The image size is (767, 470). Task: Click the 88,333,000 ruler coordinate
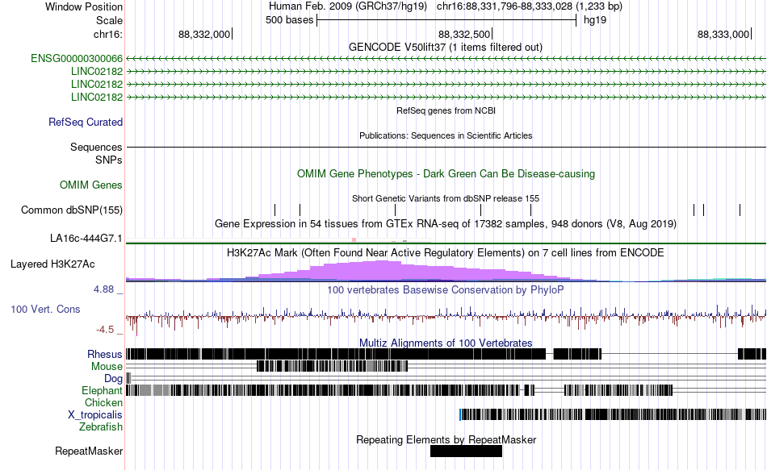point(723,34)
